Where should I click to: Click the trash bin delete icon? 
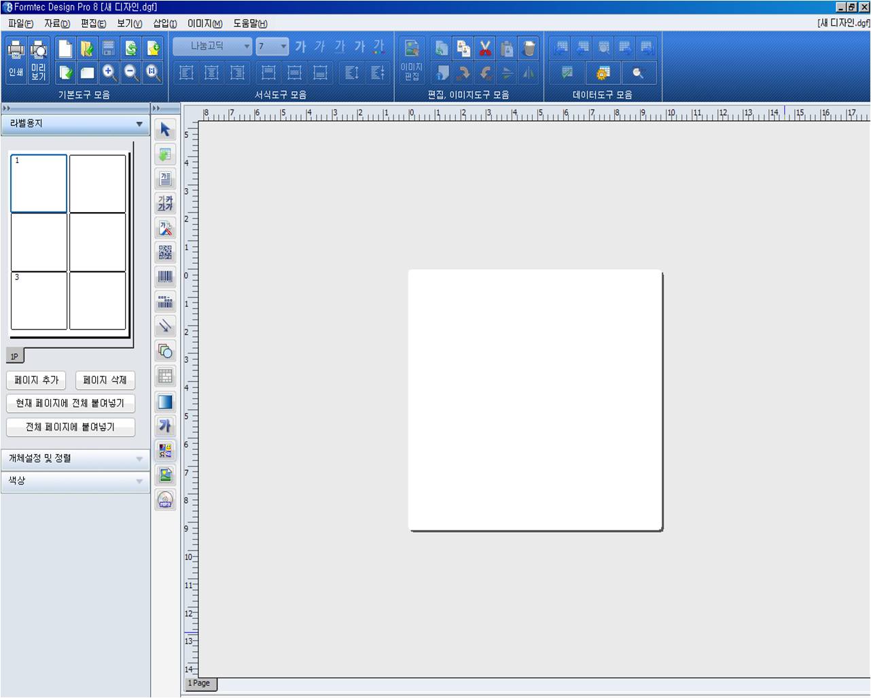tap(529, 48)
